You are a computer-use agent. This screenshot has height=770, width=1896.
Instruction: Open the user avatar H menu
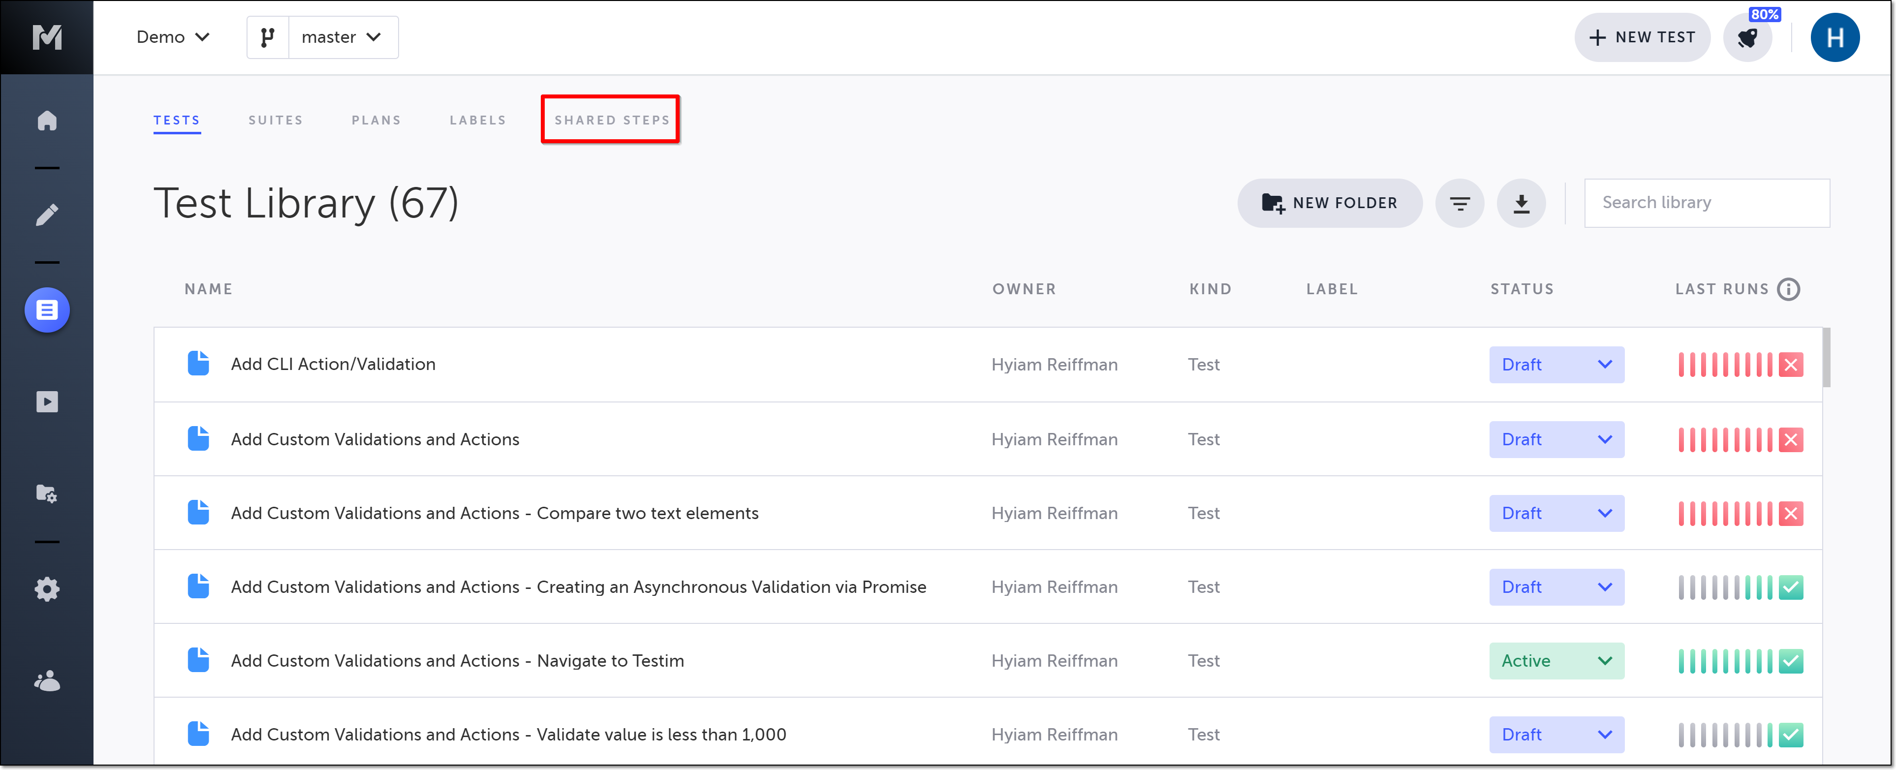(x=1835, y=37)
